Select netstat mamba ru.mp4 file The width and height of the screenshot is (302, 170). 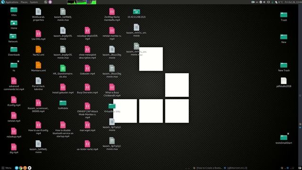tap(112, 34)
